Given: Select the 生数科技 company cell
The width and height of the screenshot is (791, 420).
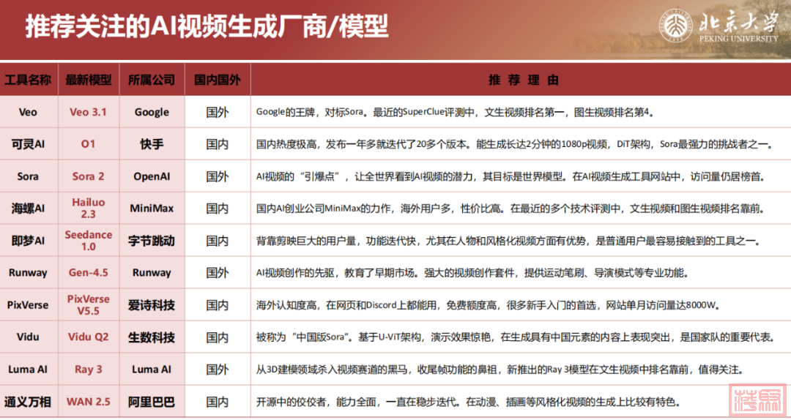Looking at the screenshot, I should [152, 337].
